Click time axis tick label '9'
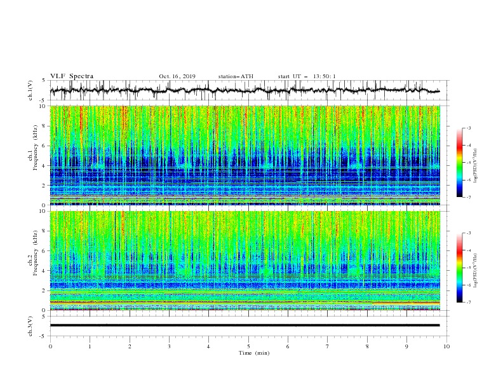Screen dimensions: 503x389 (406, 346)
